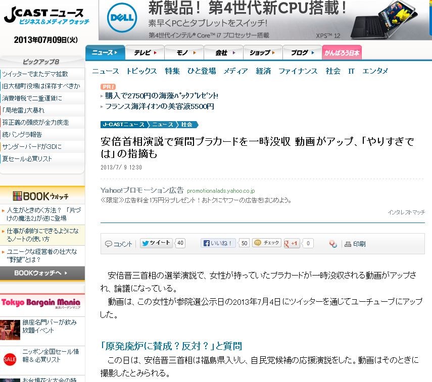Viewport: 432px width, 382px height.
Task: Select the モノ main tab
Action: [x=184, y=52]
